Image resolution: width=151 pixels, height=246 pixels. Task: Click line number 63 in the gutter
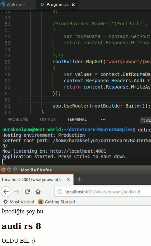[7, 106]
